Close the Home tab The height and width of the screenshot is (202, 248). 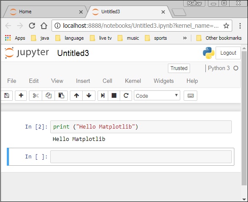coord(81,12)
